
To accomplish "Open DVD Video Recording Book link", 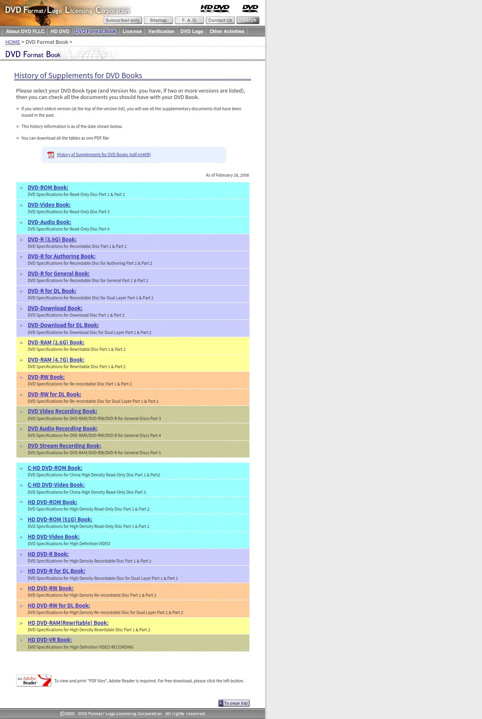I will click(x=62, y=411).
